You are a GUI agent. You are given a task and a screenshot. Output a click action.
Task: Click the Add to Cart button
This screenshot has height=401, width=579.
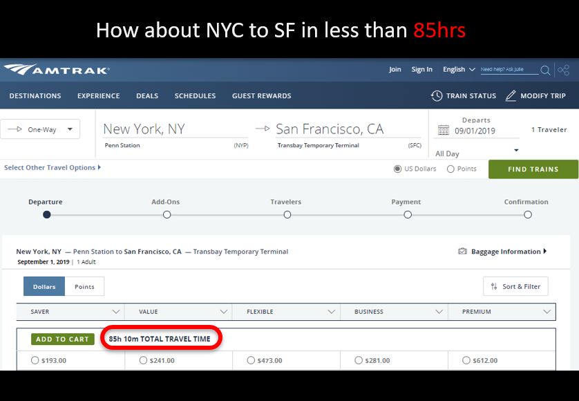pyautogui.click(x=62, y=339)
